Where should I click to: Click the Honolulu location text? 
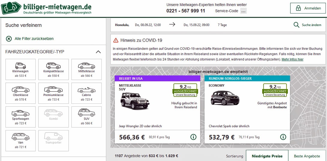(122, 25)
